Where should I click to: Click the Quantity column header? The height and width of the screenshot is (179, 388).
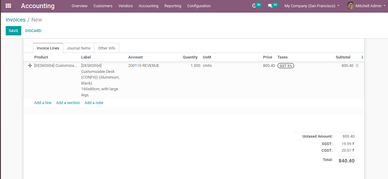click(190, 57)
